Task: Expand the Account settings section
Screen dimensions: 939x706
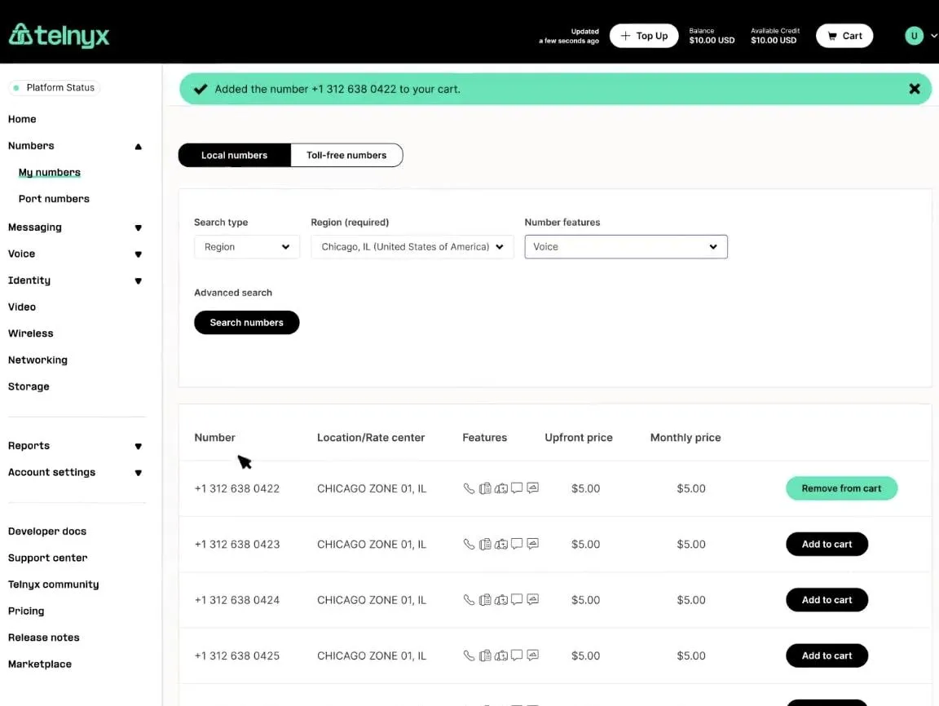Action: [x=139, y=473]
